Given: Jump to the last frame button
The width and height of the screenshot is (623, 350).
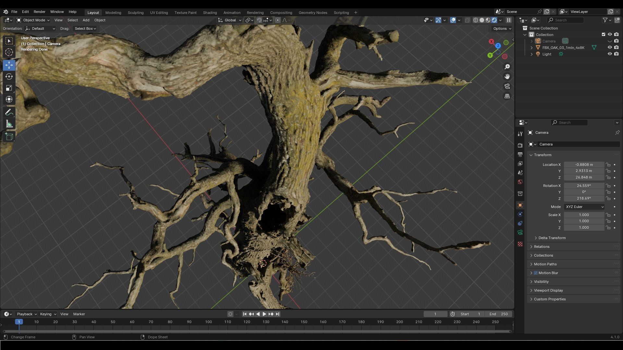Looking at the screenshot, I should point(277,314).
